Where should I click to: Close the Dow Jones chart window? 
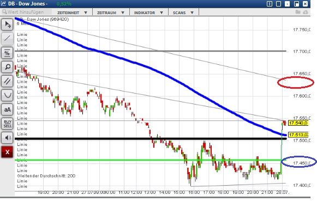305,4
